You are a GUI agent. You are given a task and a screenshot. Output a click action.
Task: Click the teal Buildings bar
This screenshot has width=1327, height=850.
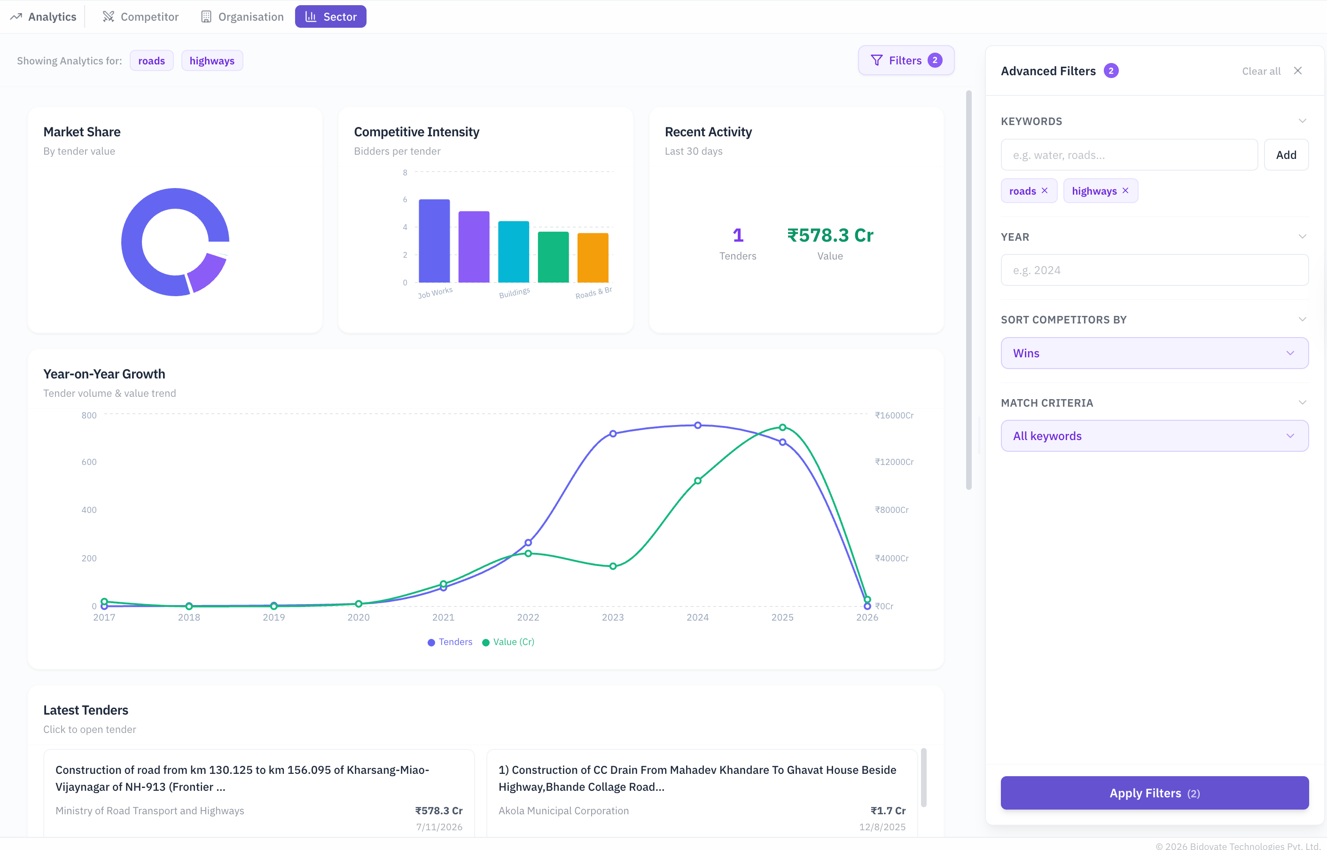click(x=514, y=252)
